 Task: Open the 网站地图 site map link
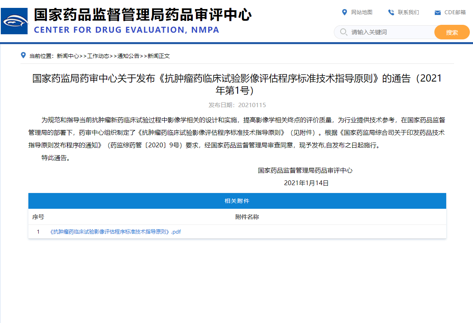[361, 12]
